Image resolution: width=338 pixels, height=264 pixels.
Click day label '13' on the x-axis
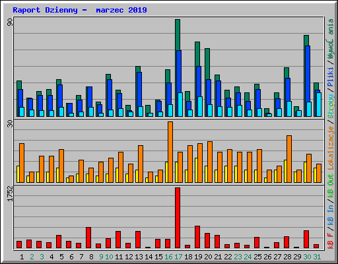pyautogui.click(x=139, y=257)
